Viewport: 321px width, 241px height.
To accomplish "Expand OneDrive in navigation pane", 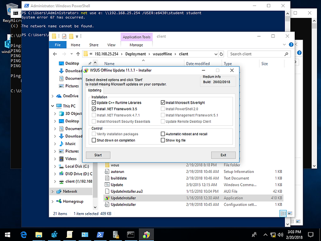I will pyautogui.click(x=53, y=96).
